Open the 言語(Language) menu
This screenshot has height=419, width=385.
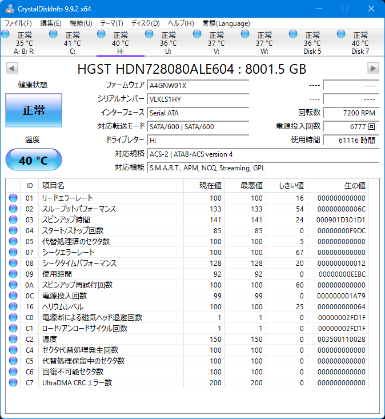226,23
